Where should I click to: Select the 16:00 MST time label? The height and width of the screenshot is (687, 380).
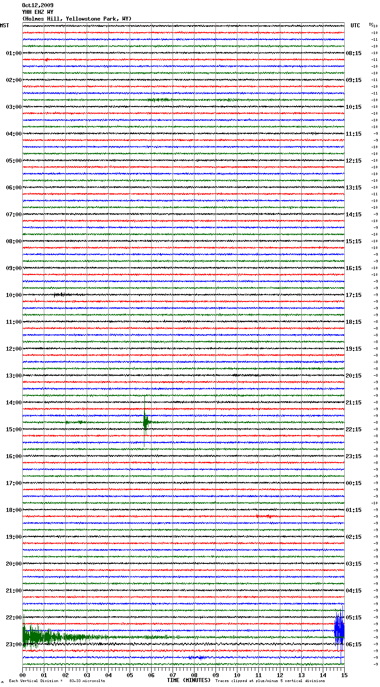click(14, 456)
